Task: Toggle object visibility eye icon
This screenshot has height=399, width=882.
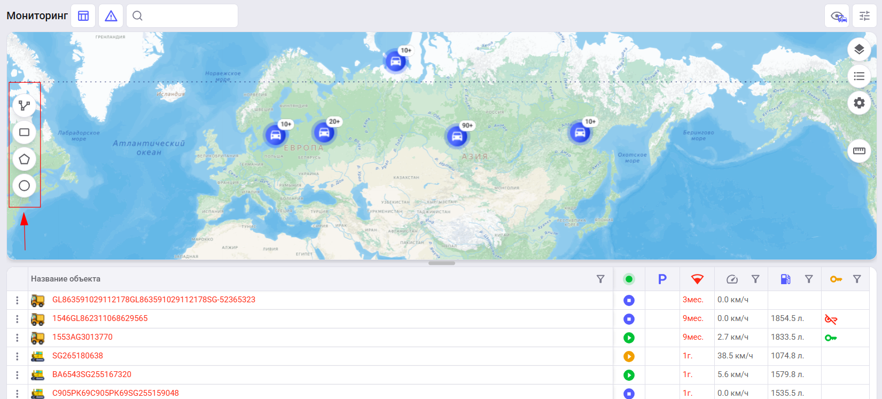Action: click(838, 16)
